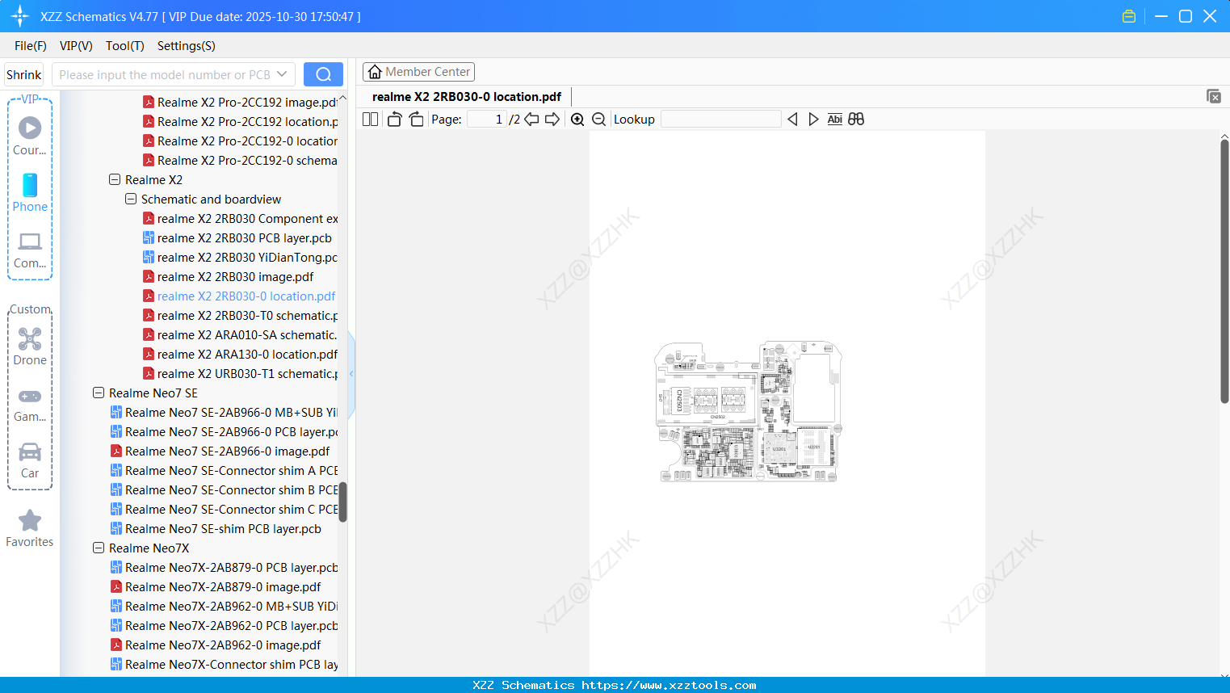This screenshot has width=1230, height=693.
Task: Open realme X2 ARA010-SA schematic file
Action: pyautogui.click(x=241, y=334)
